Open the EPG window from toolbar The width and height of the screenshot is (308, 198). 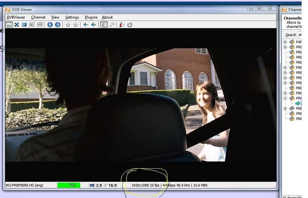(x=40, y=25)
